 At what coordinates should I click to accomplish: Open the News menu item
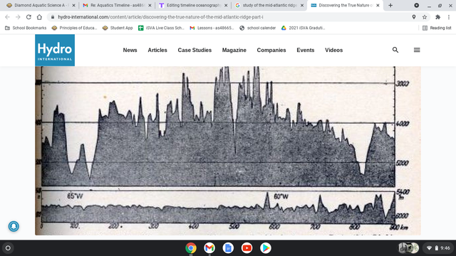coord(130,50)
